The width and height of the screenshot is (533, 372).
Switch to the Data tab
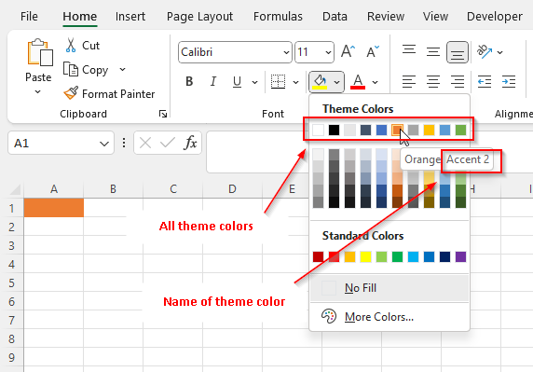coord(335,17)
